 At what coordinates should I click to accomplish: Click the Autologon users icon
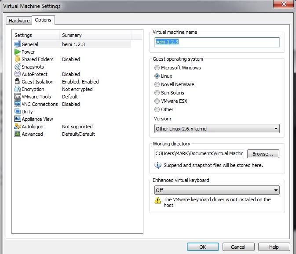point(18,126)
